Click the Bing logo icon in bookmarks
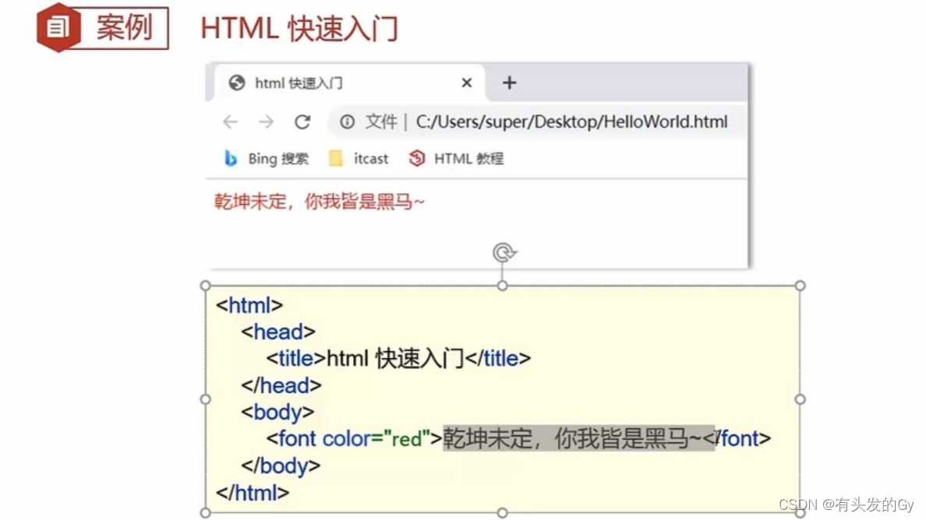Screen dimensions: 926x520 click(230, 159)
